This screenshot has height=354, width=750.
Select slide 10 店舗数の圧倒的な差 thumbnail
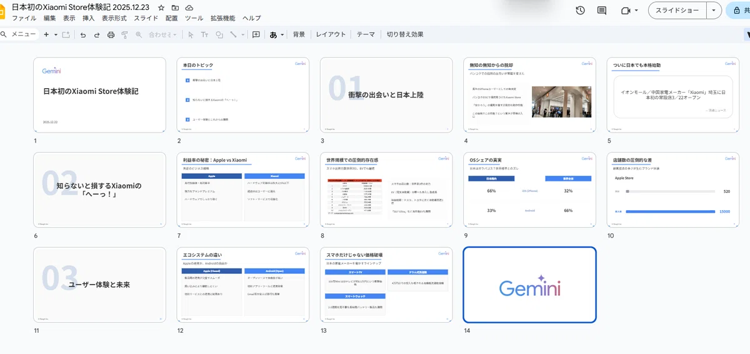click(672, 190)
